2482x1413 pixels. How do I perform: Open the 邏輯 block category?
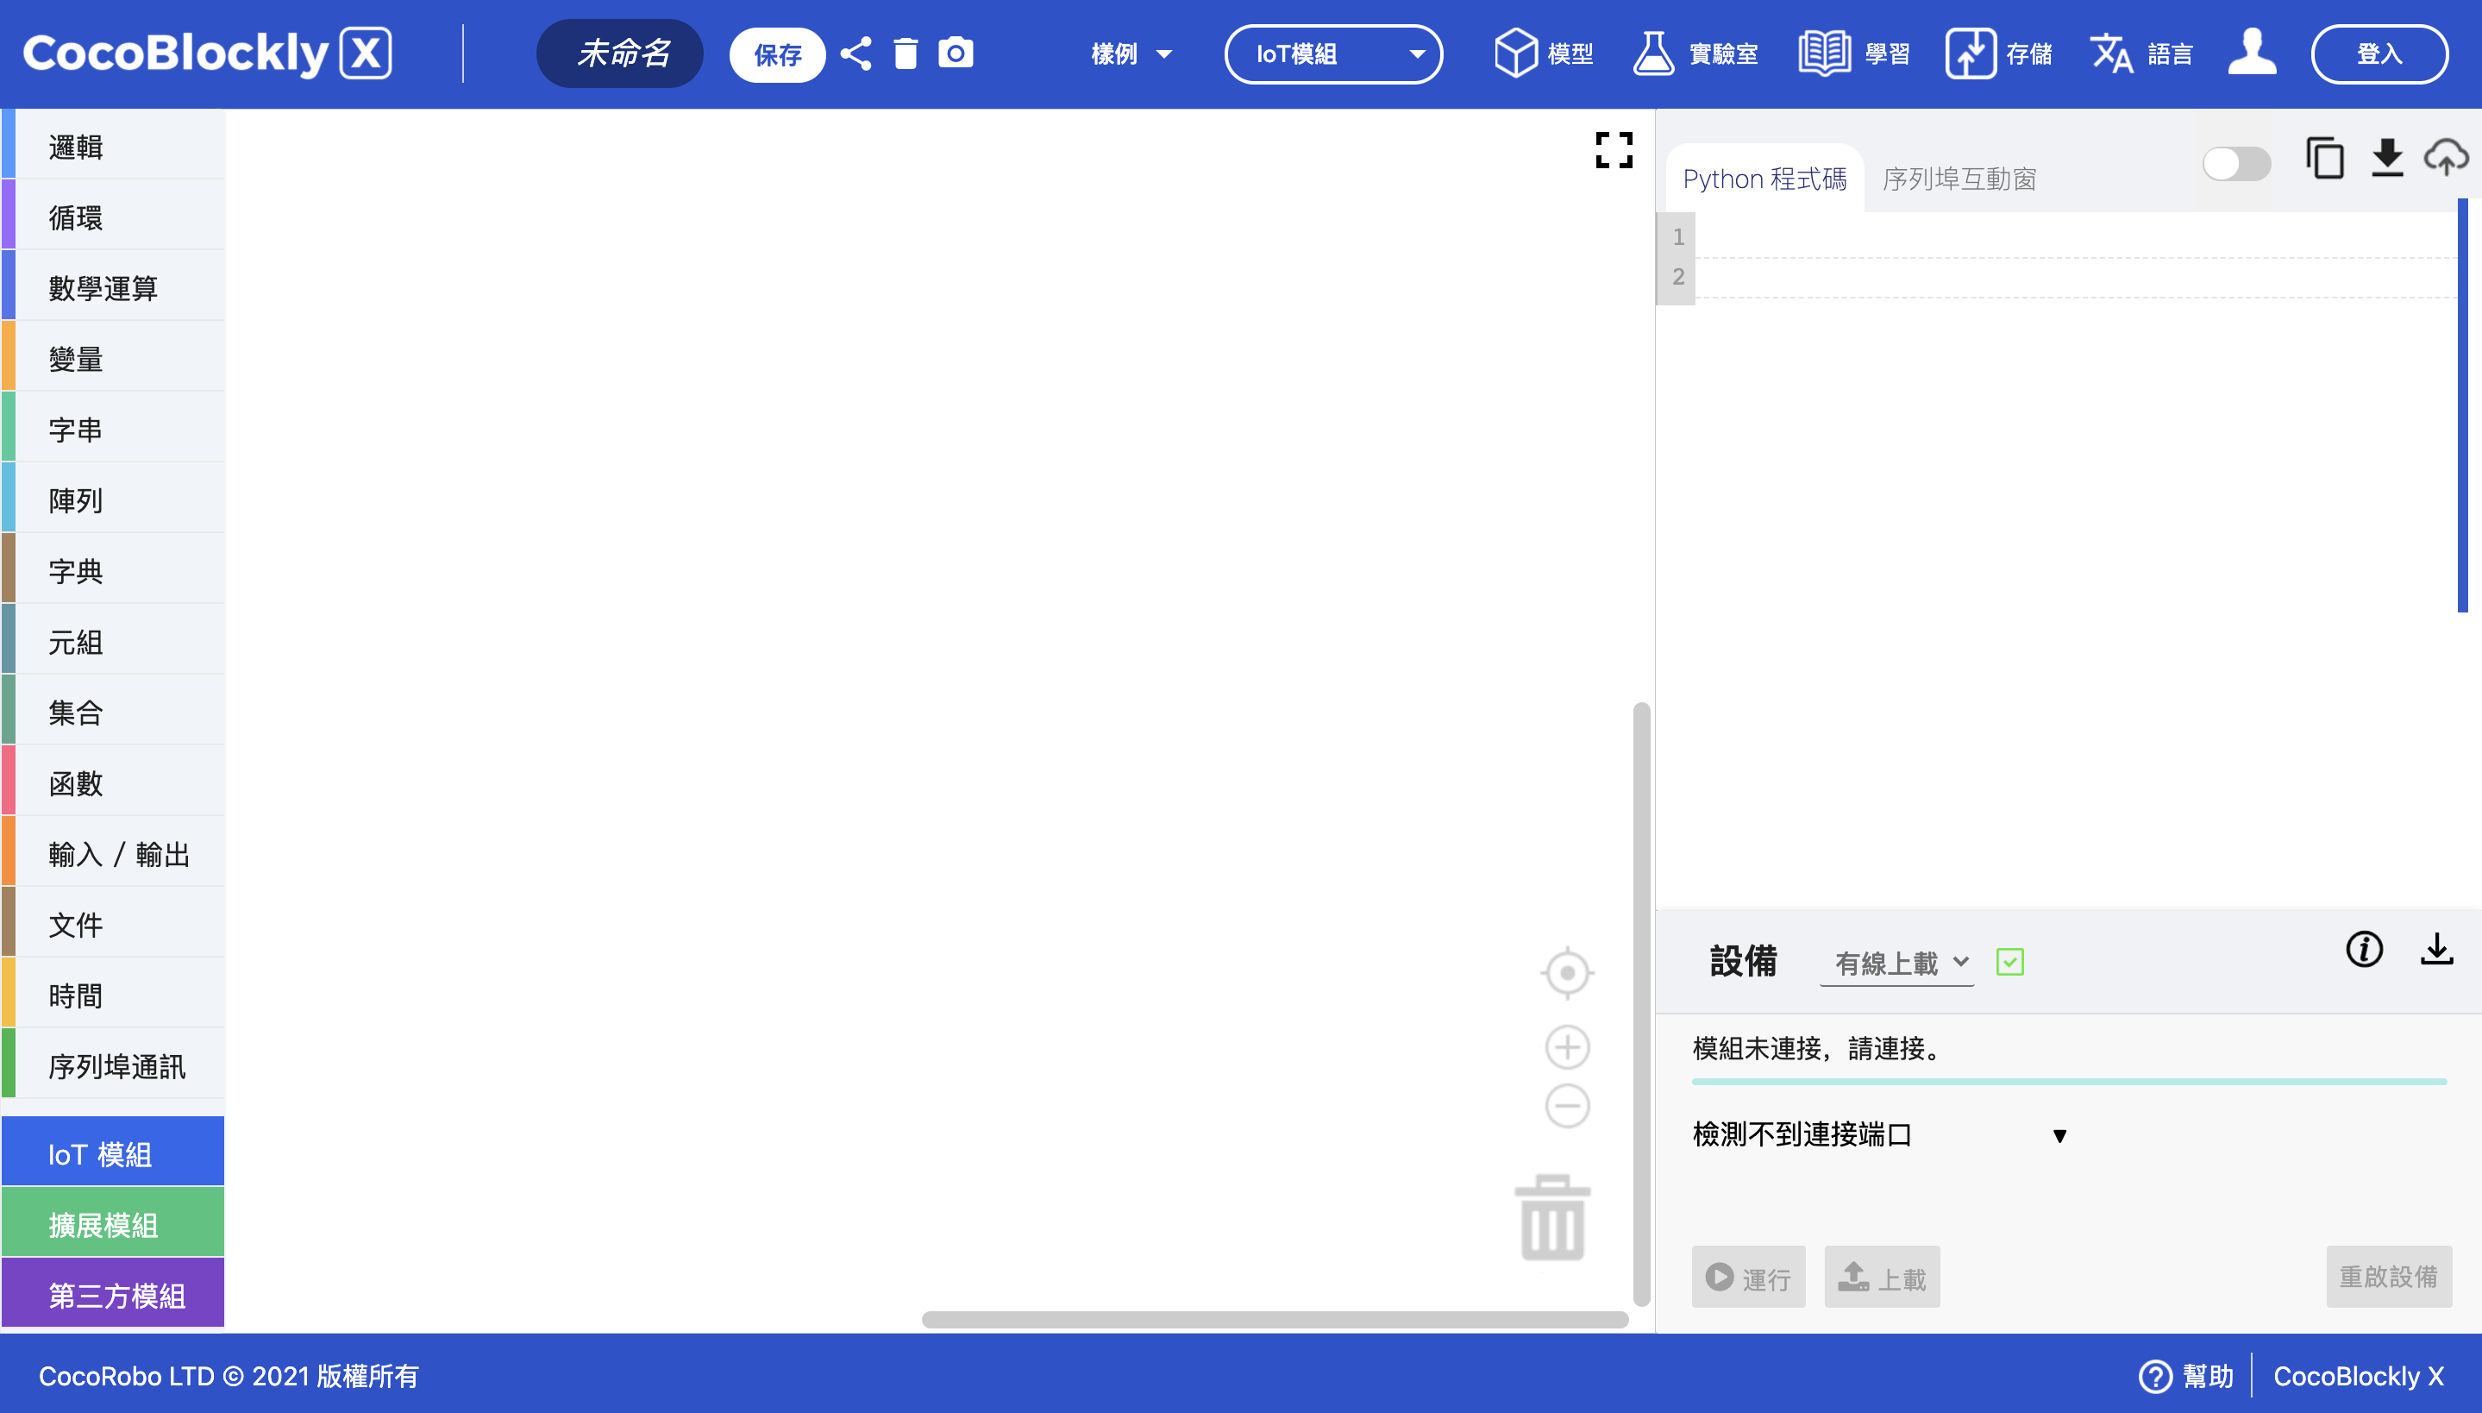pos(76,147)
